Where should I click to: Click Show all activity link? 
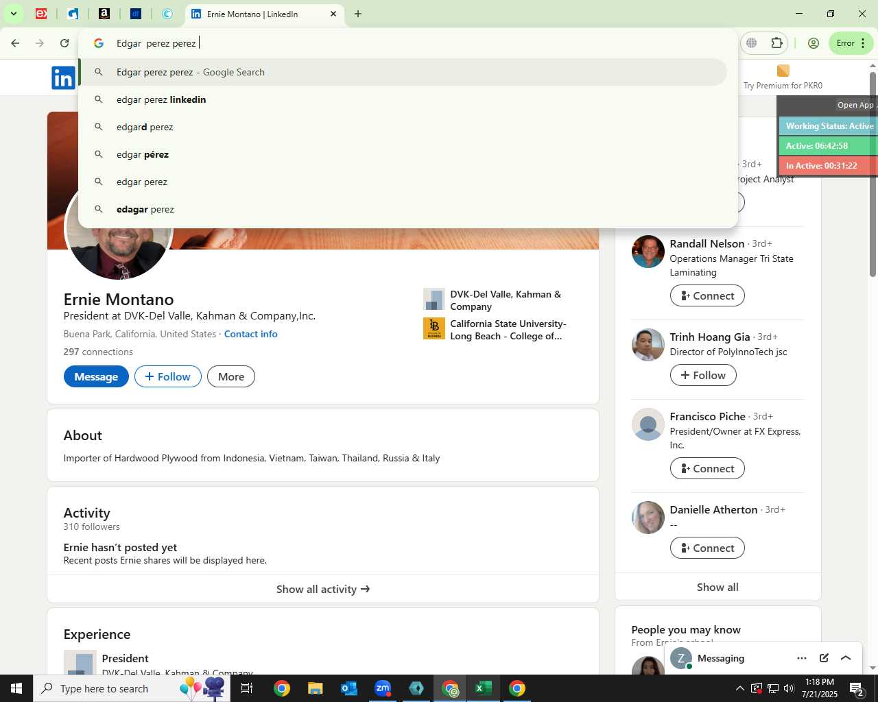coord(323,589)
